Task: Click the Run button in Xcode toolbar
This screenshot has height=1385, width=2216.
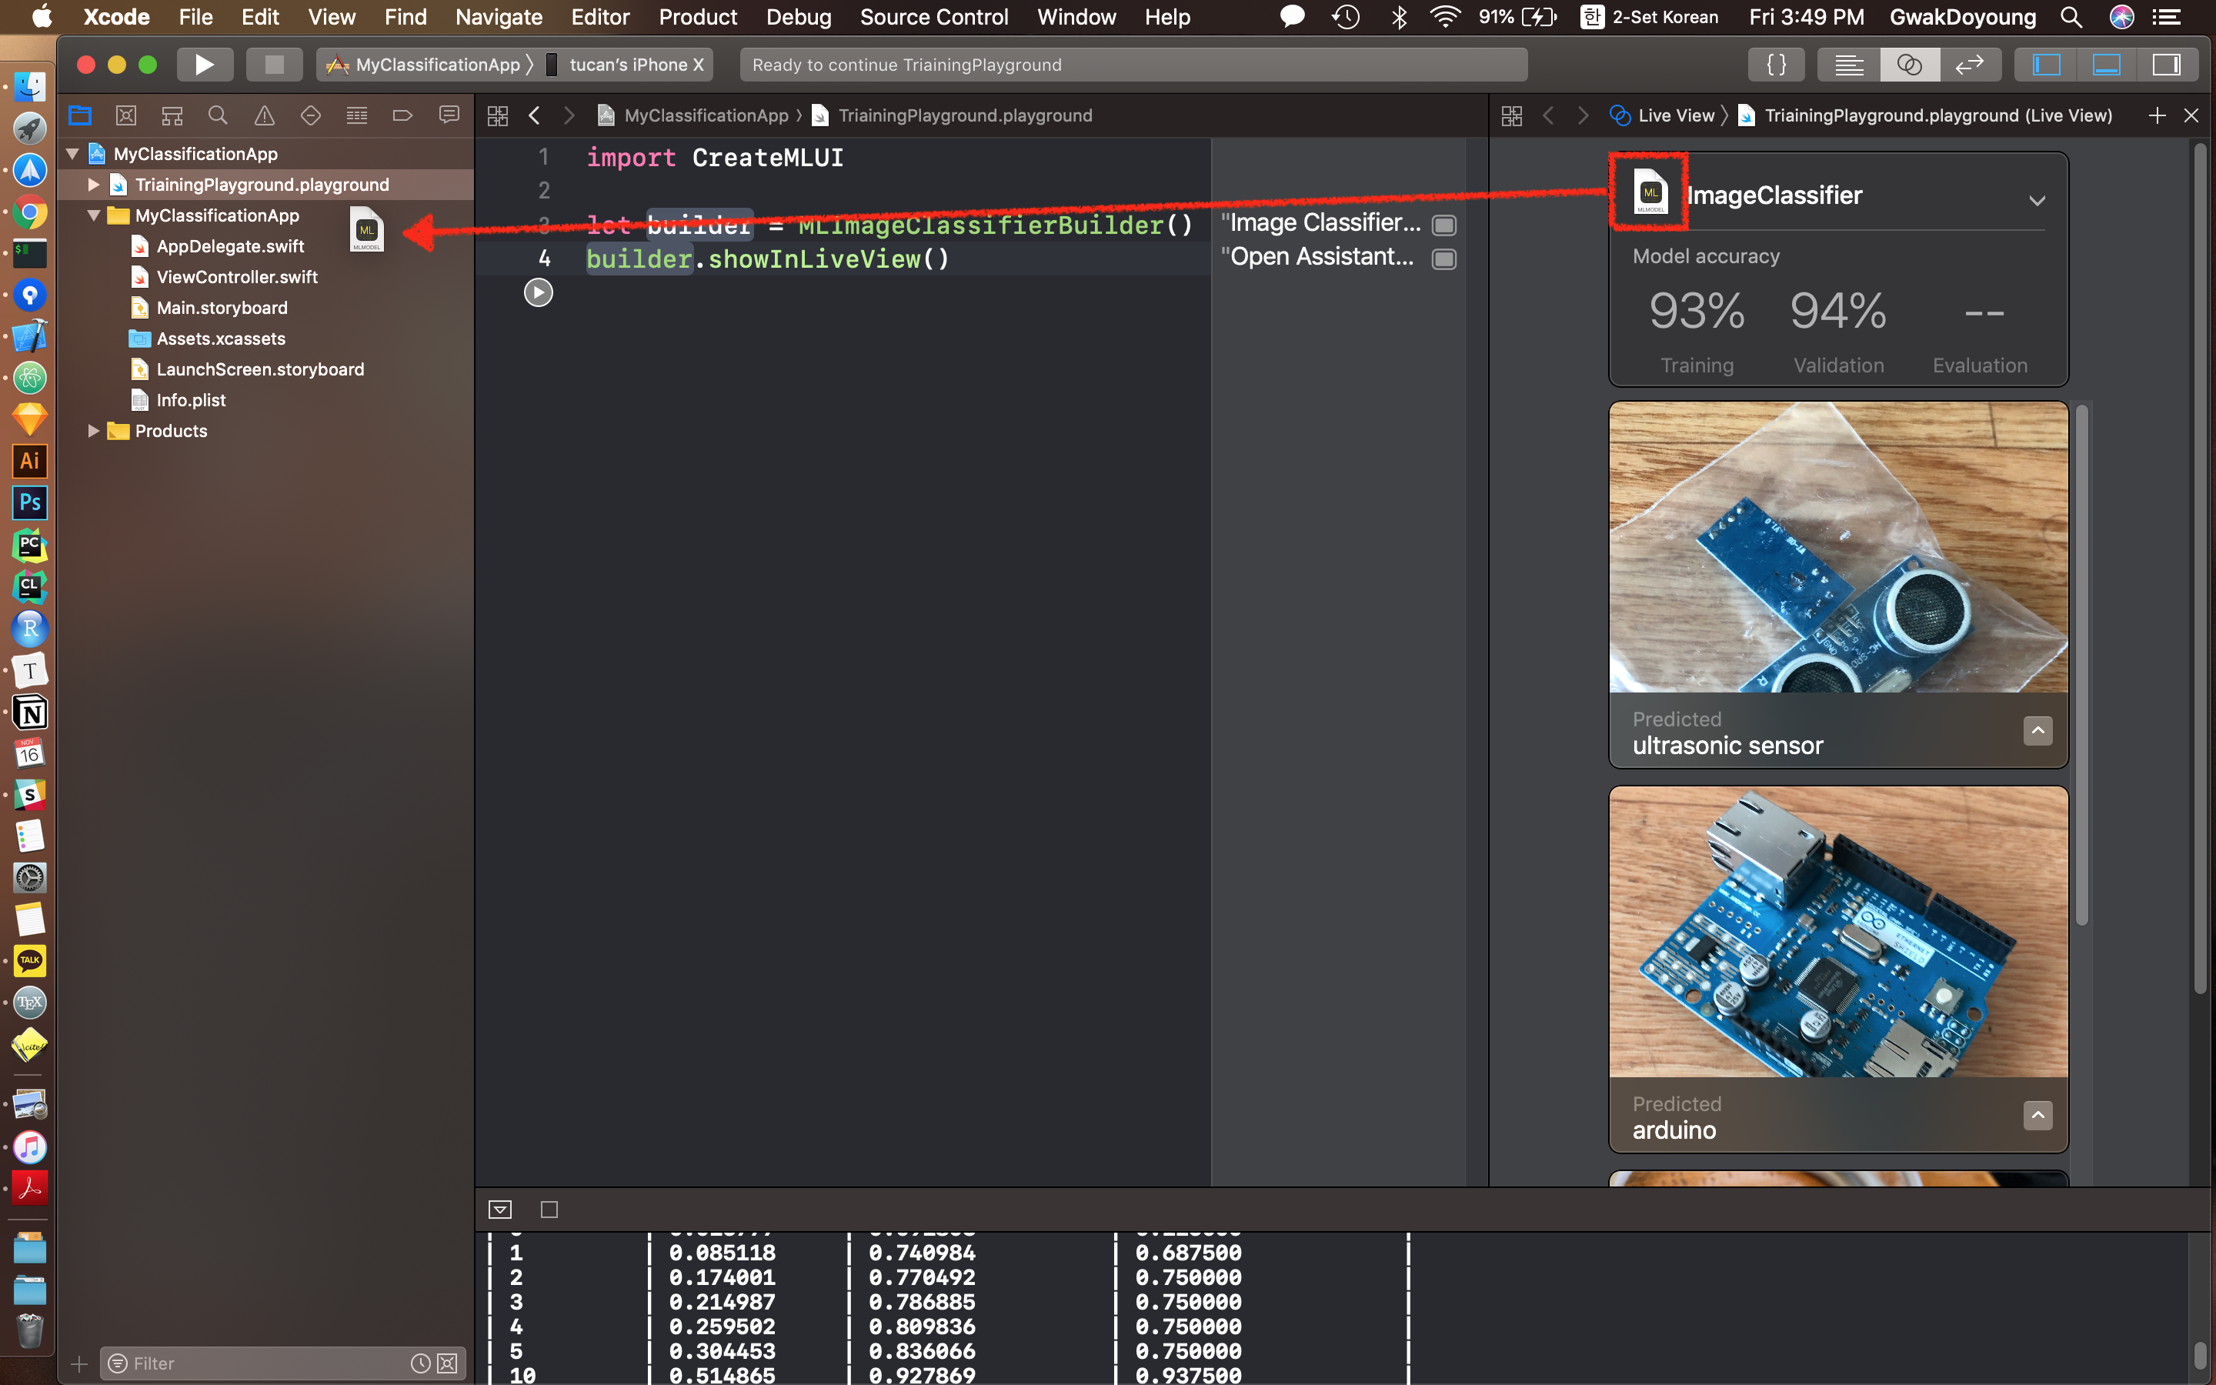Action: (x=204, y=64)
